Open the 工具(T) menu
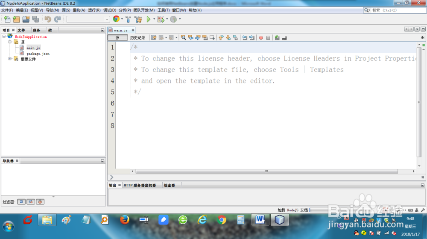 tap(164, 10)
